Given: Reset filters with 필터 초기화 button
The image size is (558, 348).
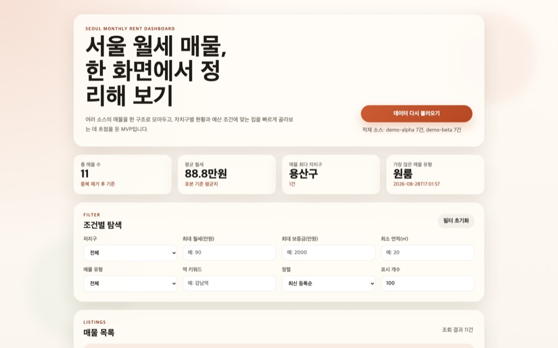Looking at the screenshot, I should pos(456,220).
